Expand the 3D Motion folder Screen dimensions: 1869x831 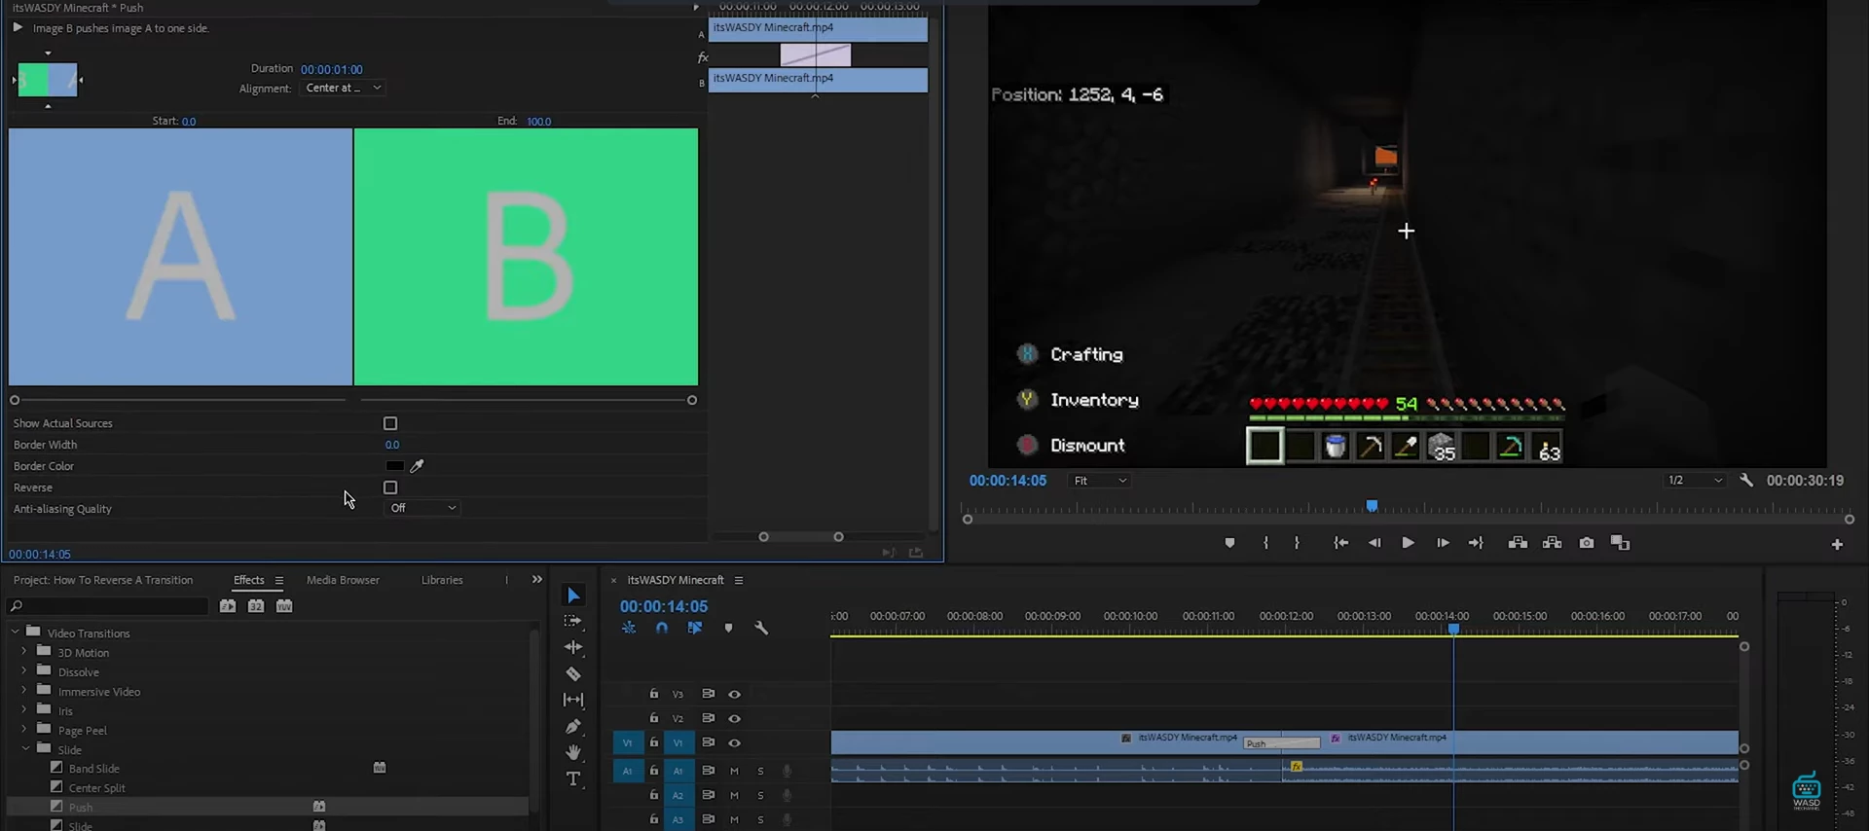coord(24,651)
